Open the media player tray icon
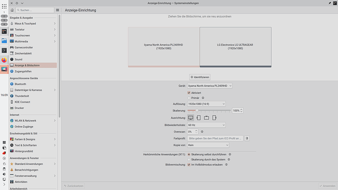Screen dimensions: 338x190 pyautogui.click(x=4, y=158)
